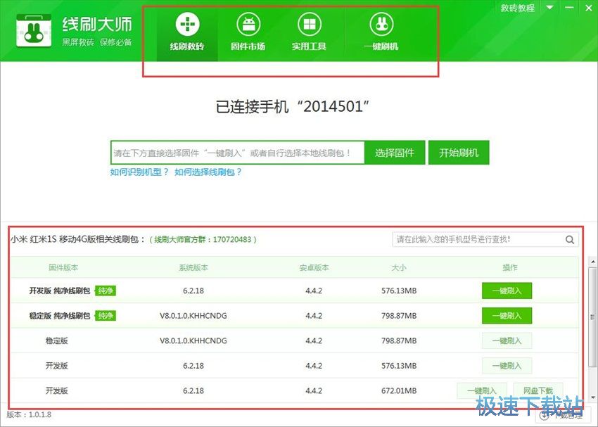Click 一键刷入 for 开发版 672.01MB row

482,391
